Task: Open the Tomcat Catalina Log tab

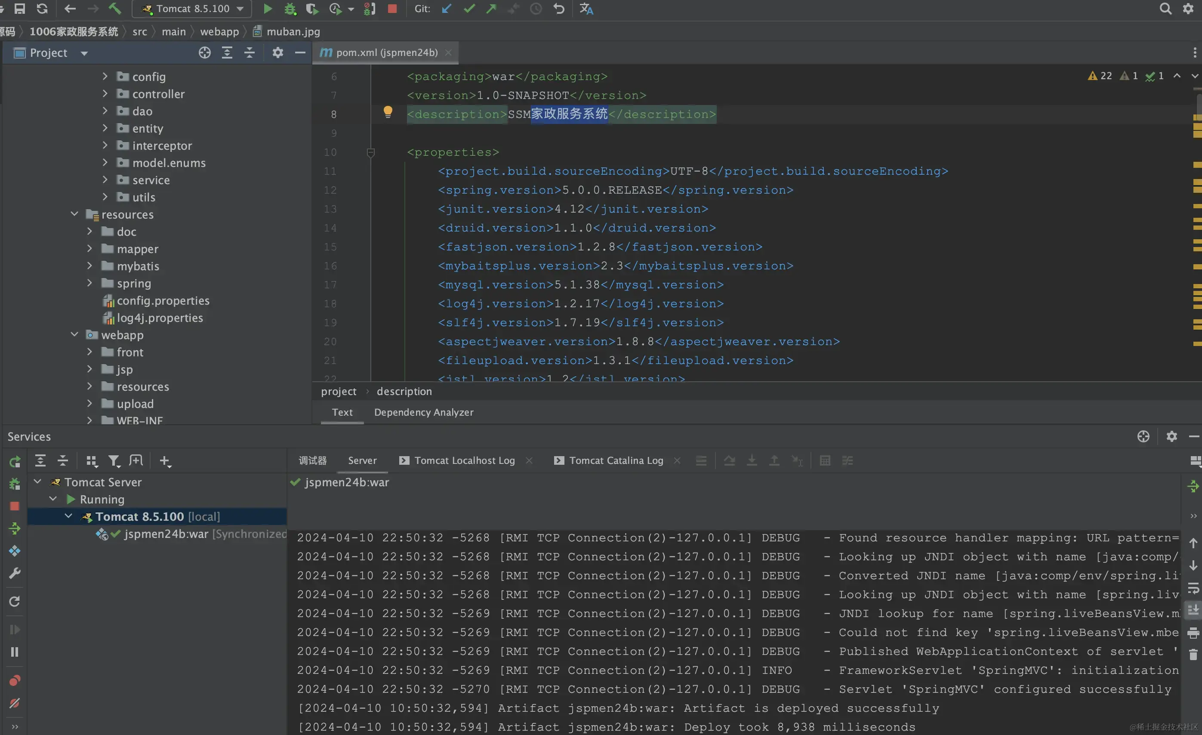Action: (x=616, y=460)
